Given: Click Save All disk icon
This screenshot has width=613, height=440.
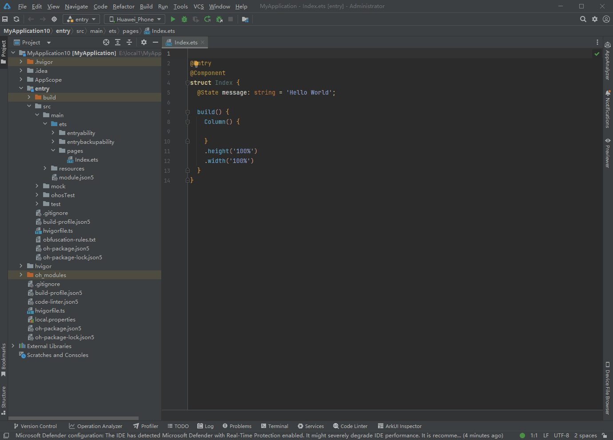Looking at the screenshot, I should pyautogui.click(x=5, y=19).
